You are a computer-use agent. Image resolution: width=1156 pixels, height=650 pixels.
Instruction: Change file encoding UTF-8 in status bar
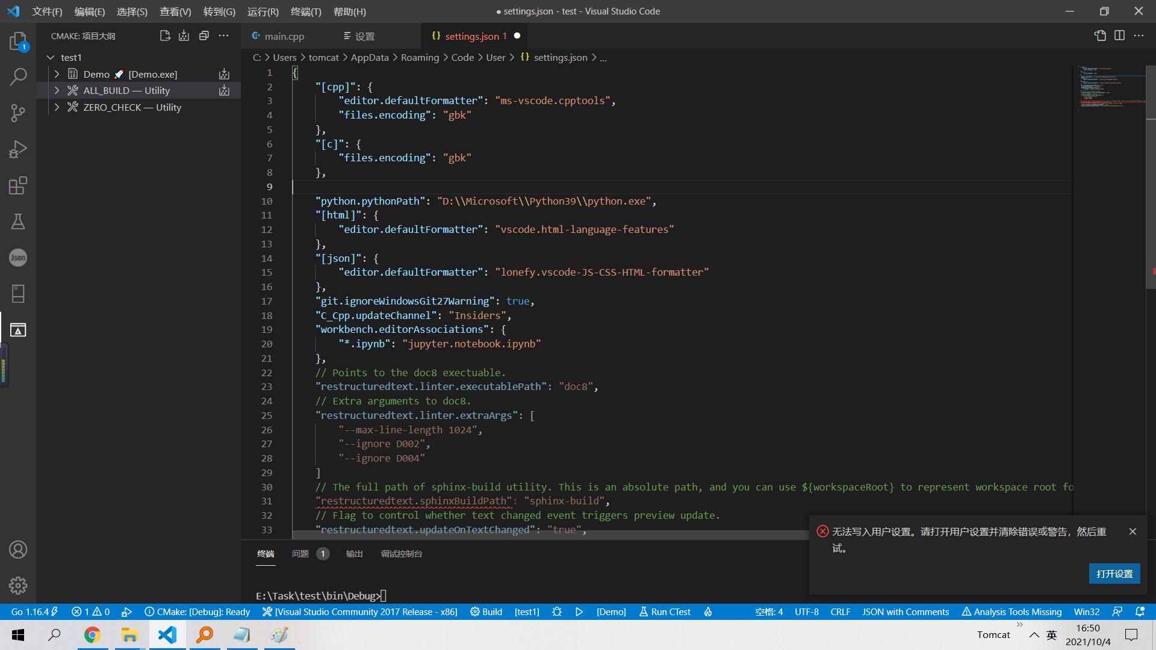point(807,611)
